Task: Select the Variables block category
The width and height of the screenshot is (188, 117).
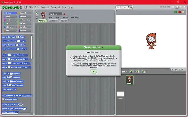Action: click(25, 27)
